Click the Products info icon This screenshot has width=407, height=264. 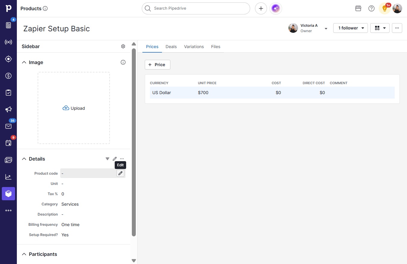click(45, 8)
